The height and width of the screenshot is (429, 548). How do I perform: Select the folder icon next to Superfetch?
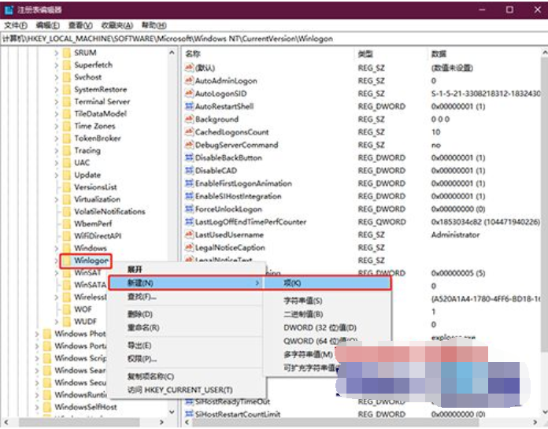[66, 65]
